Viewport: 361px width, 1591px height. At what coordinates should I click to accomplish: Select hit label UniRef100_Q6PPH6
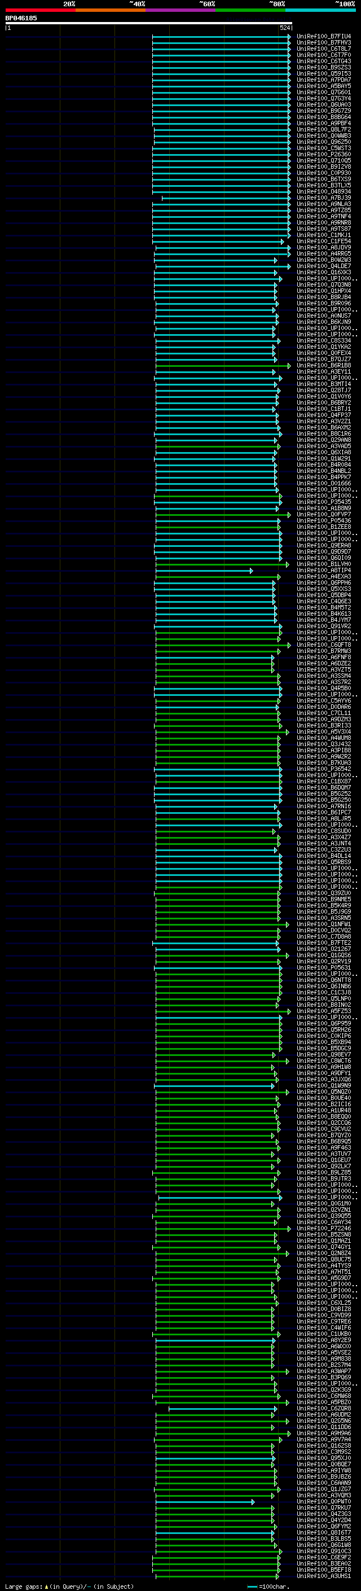pyautogui.click(x=324, y=582)
